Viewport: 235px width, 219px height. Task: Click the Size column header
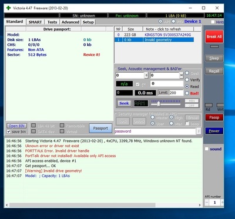click(131, 29)
